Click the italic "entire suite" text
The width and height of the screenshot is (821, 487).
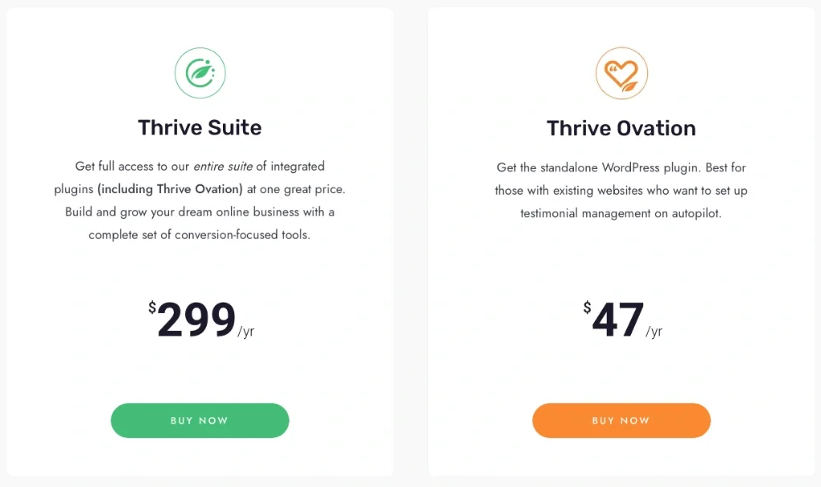[223, 167]
